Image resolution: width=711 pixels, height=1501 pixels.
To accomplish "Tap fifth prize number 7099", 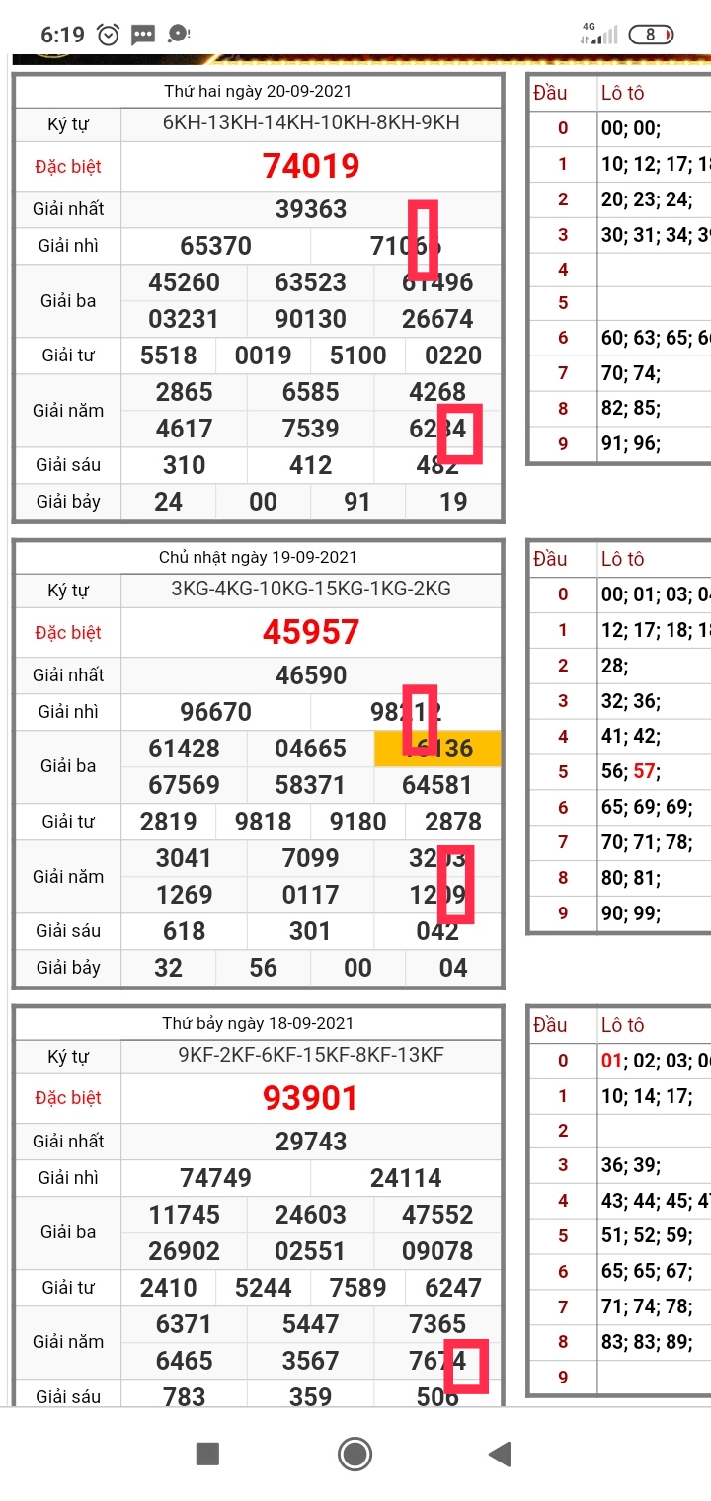I will click(x=311, y=858).
